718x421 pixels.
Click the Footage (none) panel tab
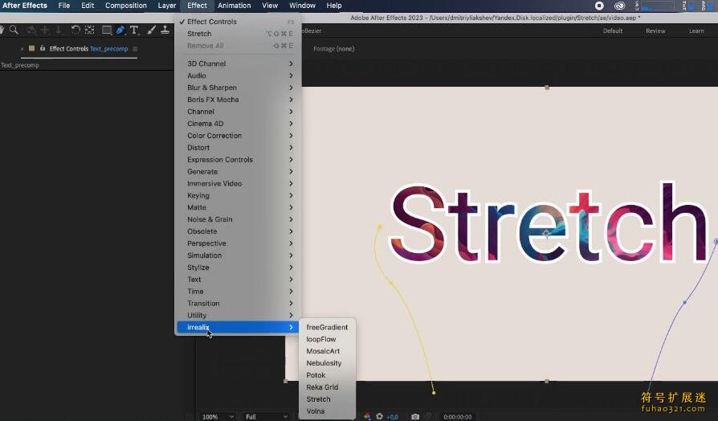coord(334,48)
